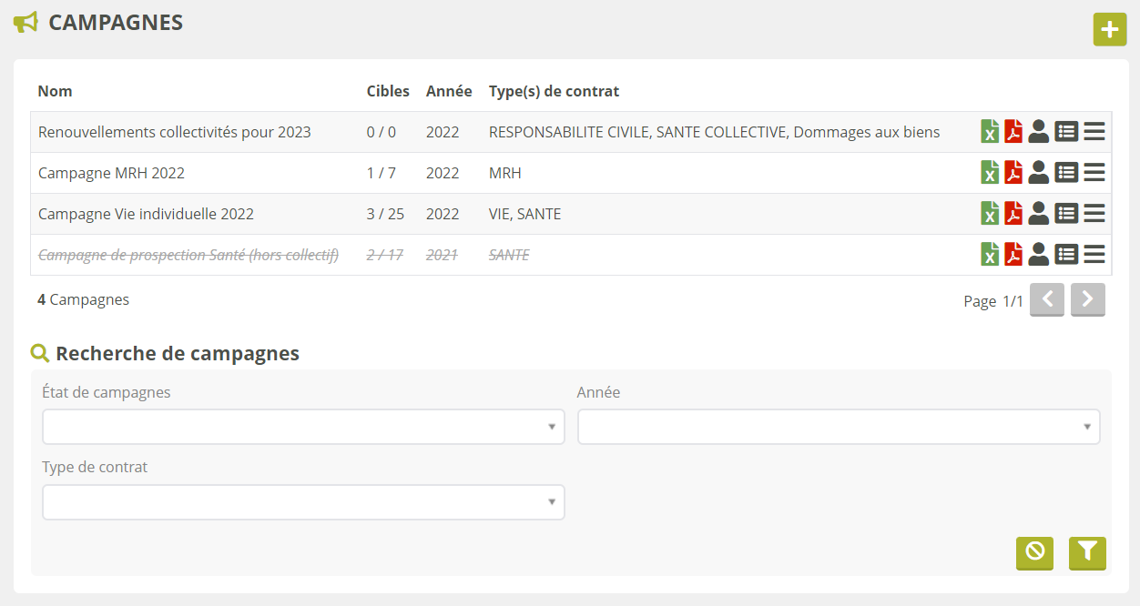Go to the previous page of campaigns
This screenshot has height=606, width=1140.
click(x=1046, y=299)
